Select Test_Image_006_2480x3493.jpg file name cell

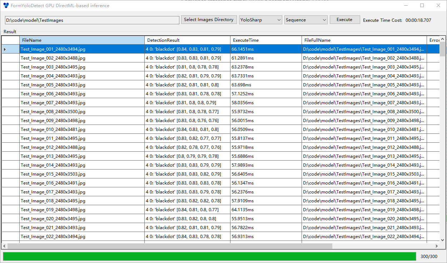[x=82, y=94]
